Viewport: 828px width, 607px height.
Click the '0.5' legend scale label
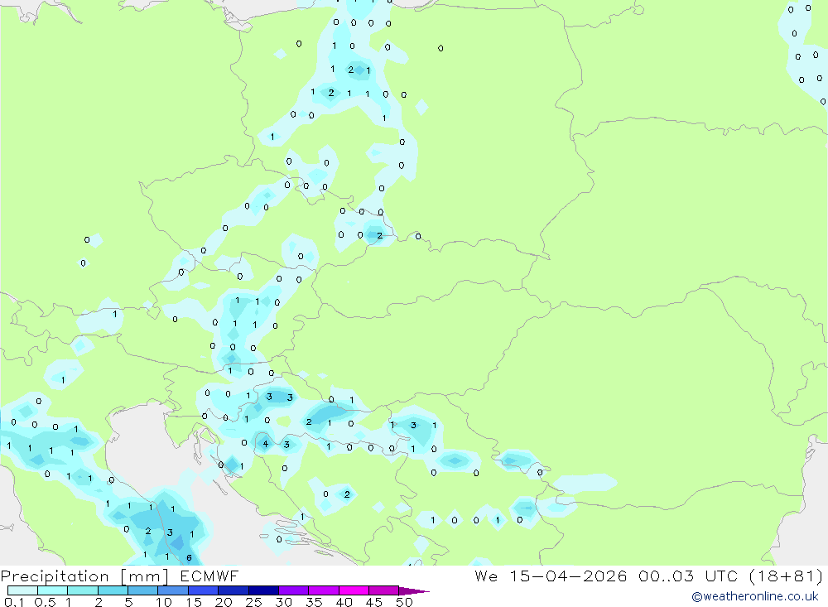coord(45,602)
